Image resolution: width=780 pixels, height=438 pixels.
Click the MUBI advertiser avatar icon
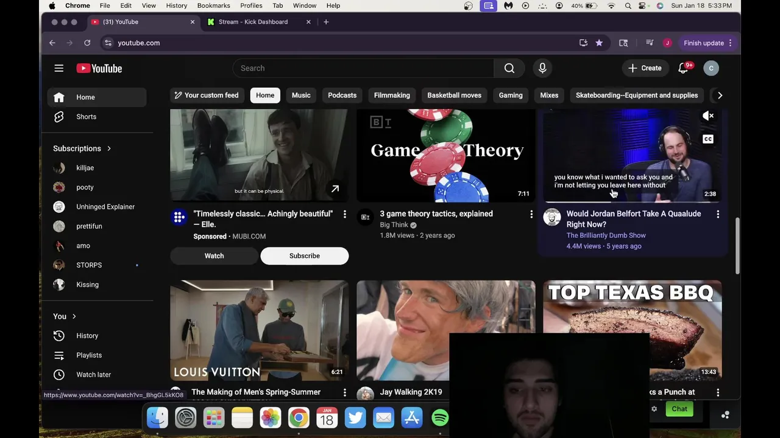(179, 217)
